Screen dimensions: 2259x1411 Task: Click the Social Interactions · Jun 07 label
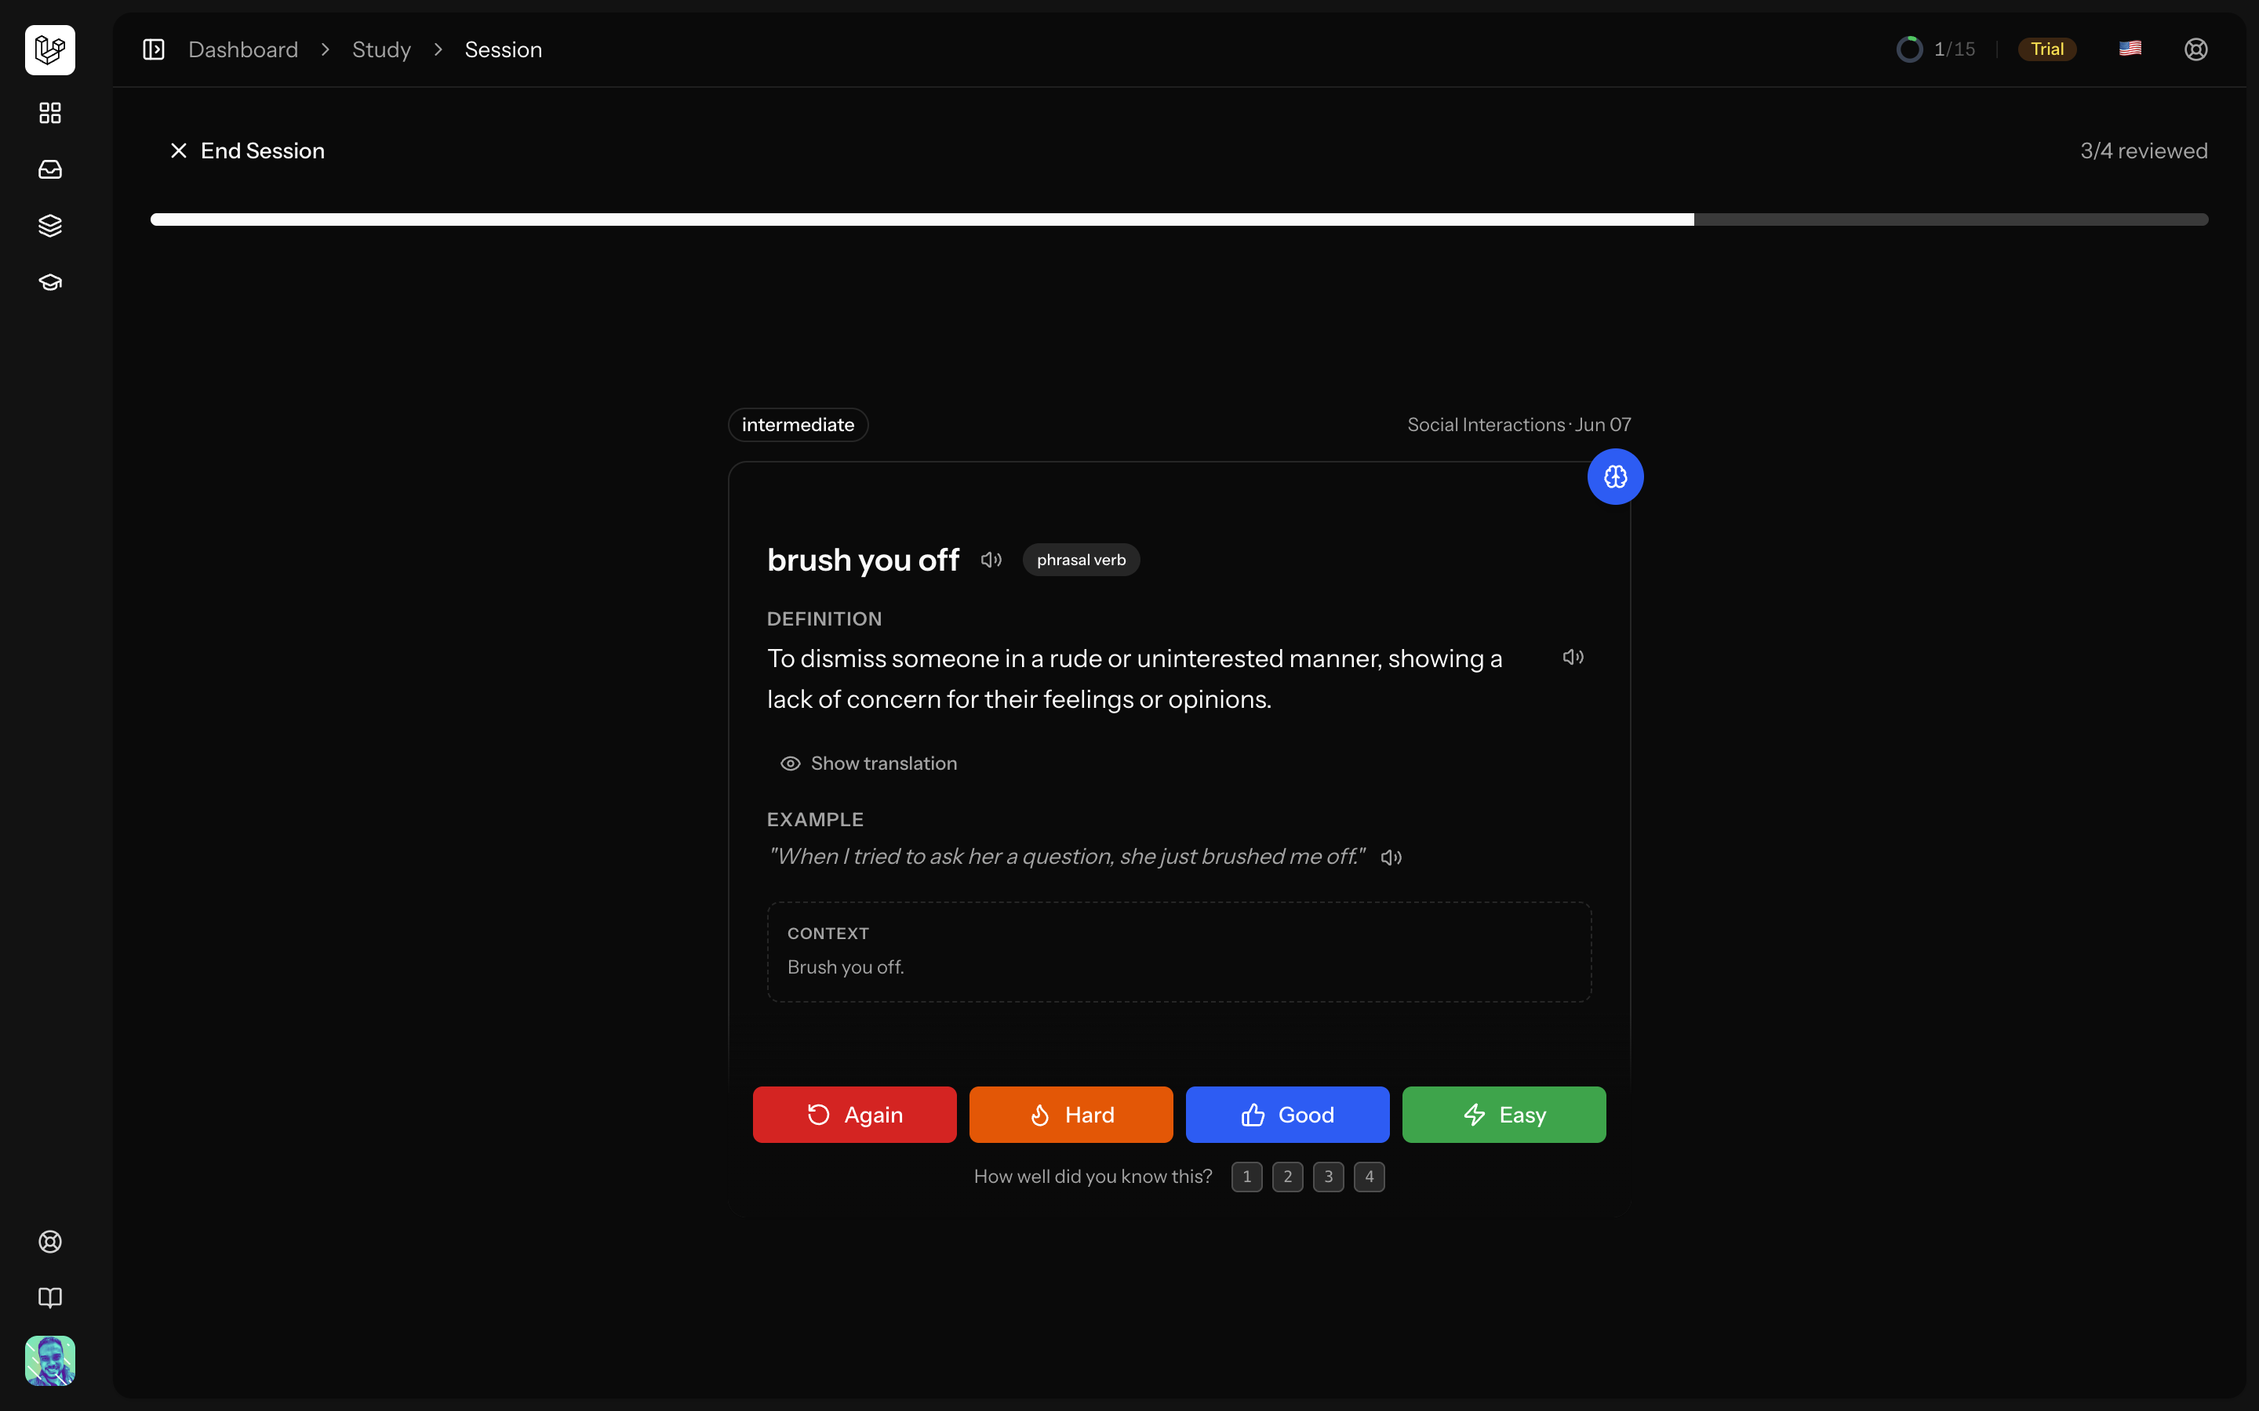(x=1519, y=425)
